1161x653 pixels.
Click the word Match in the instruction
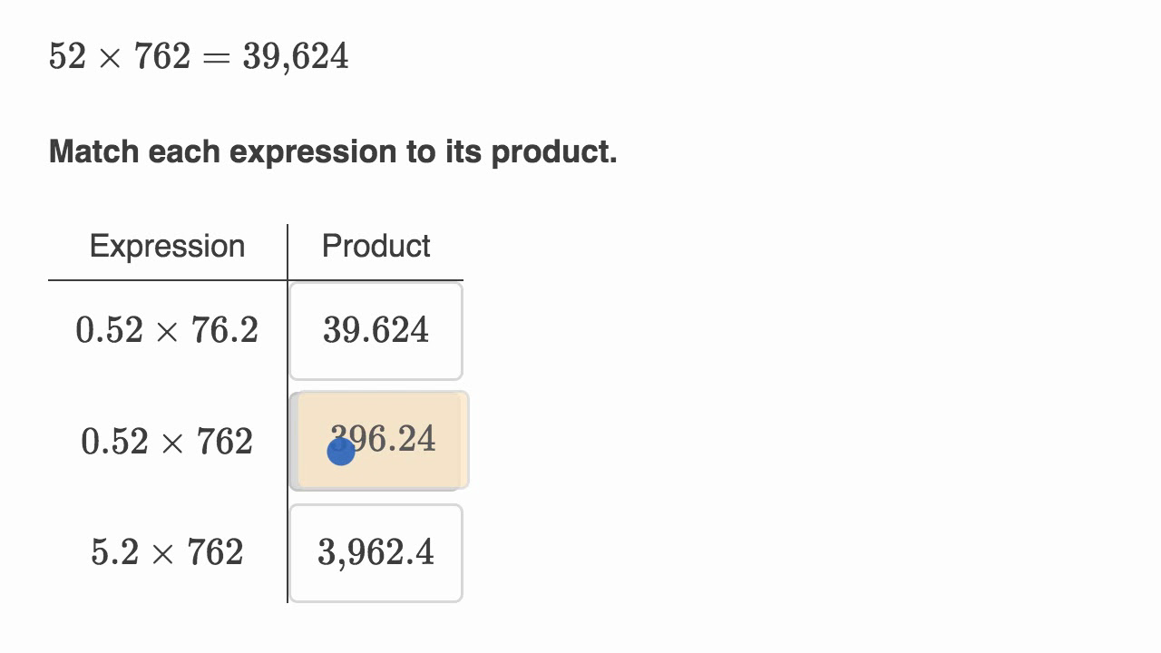94,151
